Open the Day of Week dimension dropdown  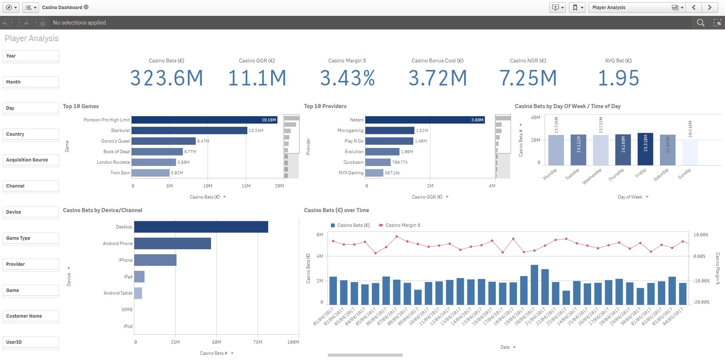tap(632, 197)
